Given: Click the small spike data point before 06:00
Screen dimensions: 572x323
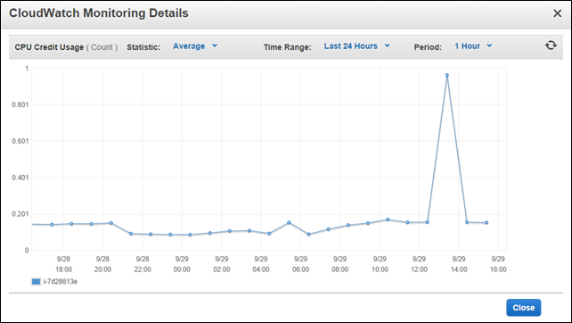Looking at the screenshot, I should point(289,222).
